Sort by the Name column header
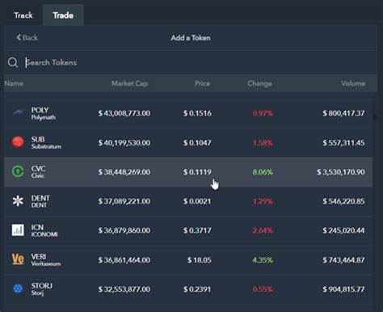This screenshot has height=312, width=383. (14, 83)
